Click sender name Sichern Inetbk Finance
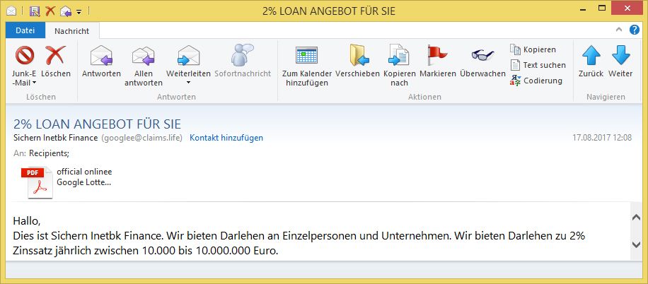This screenshot has height=284, width=648. tap(56, 138)
